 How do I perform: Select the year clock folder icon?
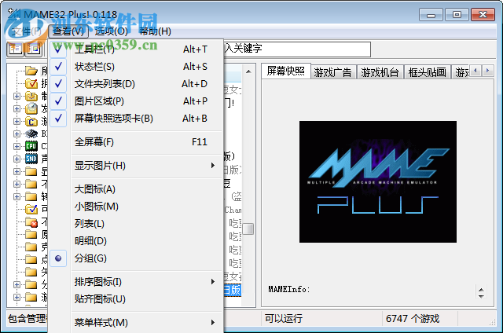click(31, 108)
